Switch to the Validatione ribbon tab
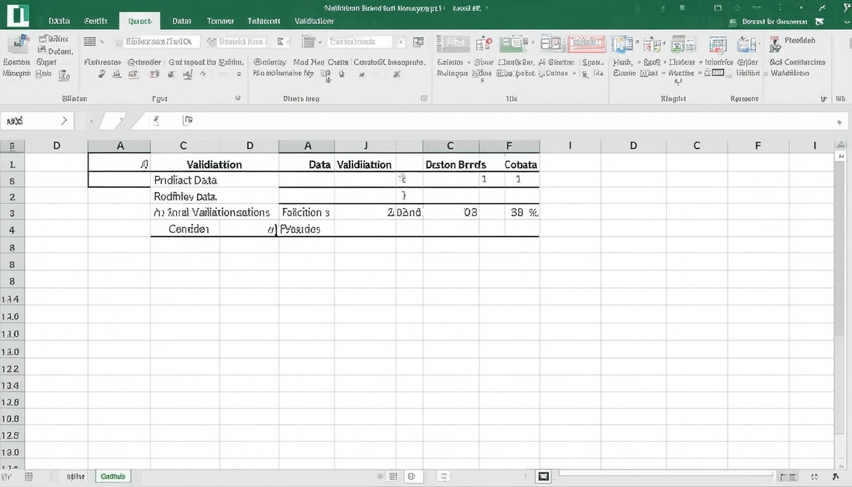The height and width of the screenshot is (487, 852). (x=314, y=21)
